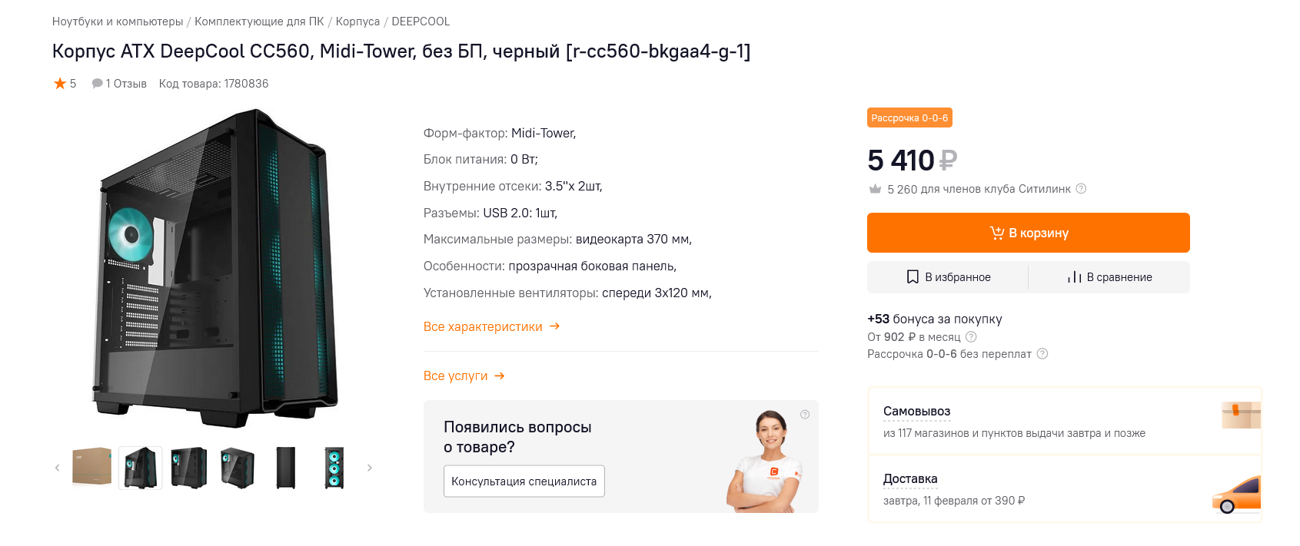The width and height of the screenshot is (1300, 546).
Task: Select front view thumbnail with three fans
Action: tap(334, 467)
